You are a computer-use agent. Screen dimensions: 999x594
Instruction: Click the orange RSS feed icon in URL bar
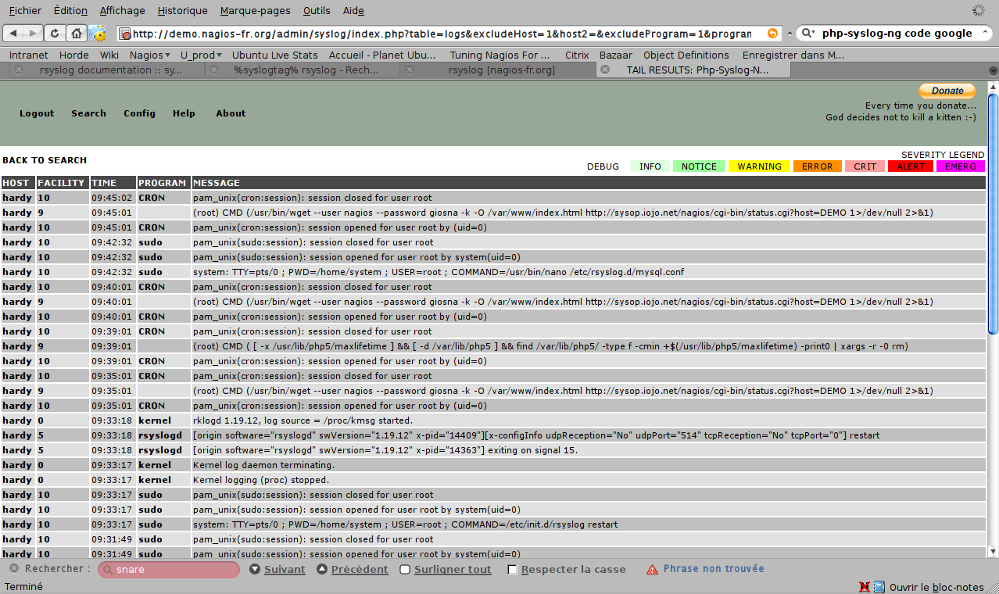click(772, 33)
